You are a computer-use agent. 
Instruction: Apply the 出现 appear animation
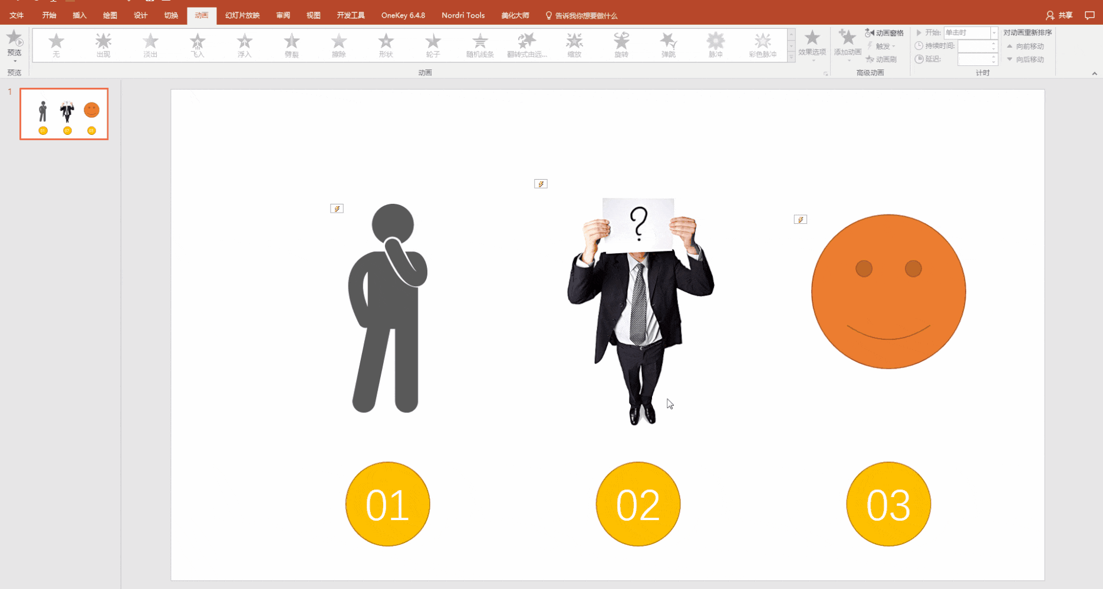(103, 45)
